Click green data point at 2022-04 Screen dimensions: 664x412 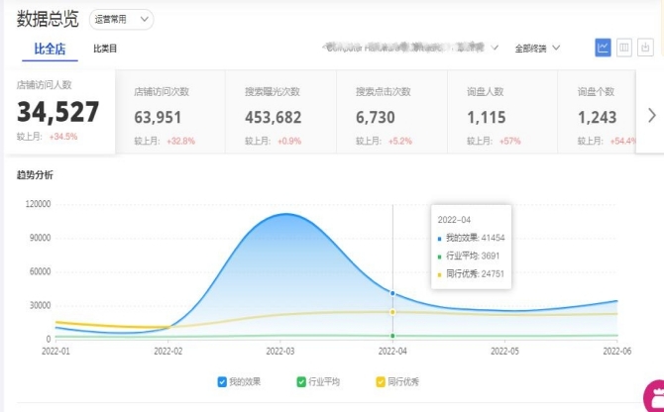click(x=393, y=336)
